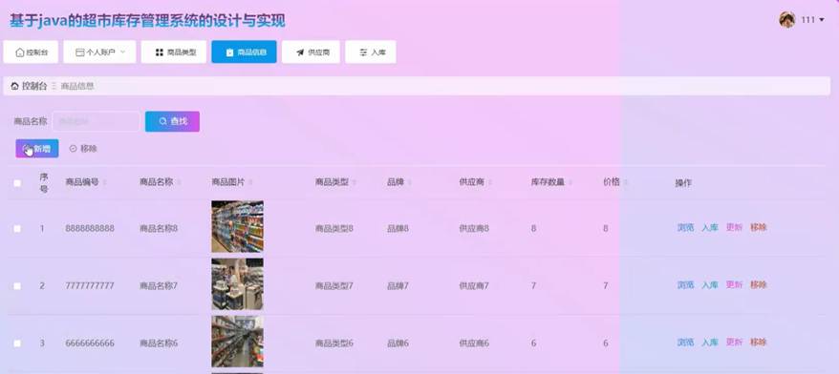The height and width of the screenshot is (374, 839).
Task: Open product image of 商品名称7
Action: (238, 284)
